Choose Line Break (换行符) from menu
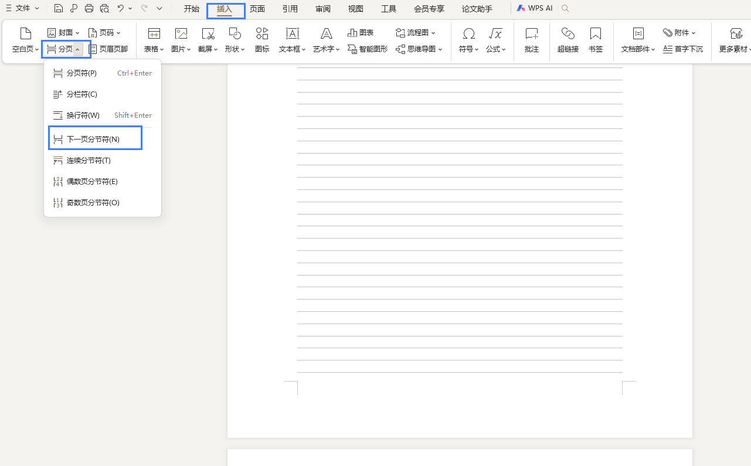The height and width of the screenshot is (466, 751). (x=103, y=115)
